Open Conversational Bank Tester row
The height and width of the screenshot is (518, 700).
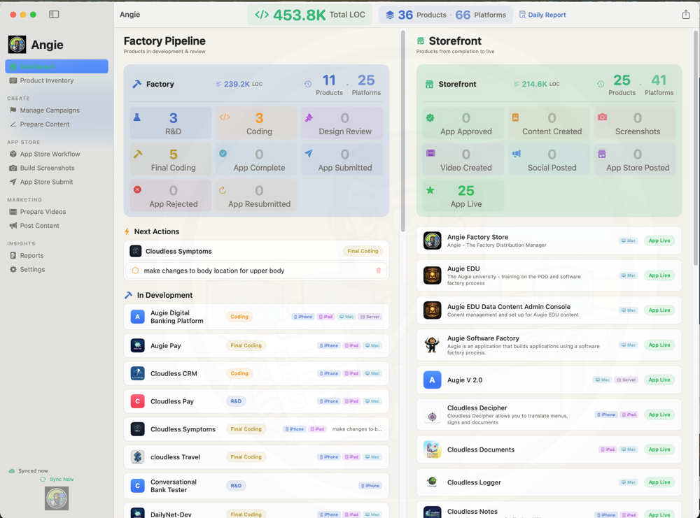pyautogui.click(x=256, y=486)
